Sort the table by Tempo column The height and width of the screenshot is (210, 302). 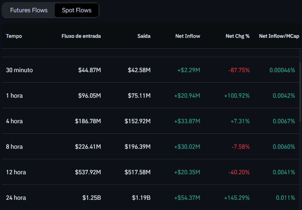coord(14,36)
